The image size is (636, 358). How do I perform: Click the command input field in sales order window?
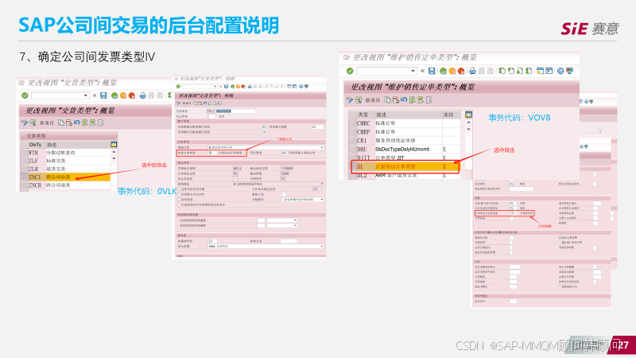386,71
